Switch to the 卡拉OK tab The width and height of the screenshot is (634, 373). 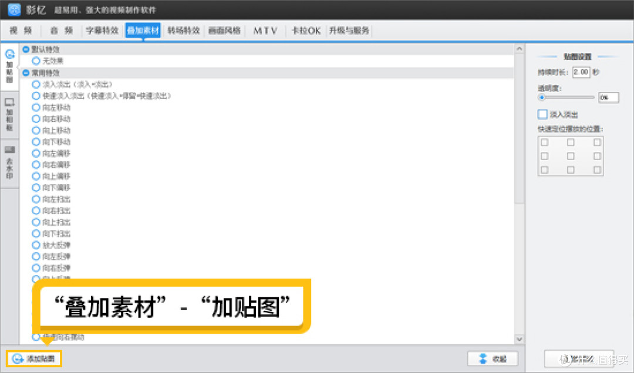[306, 30]
